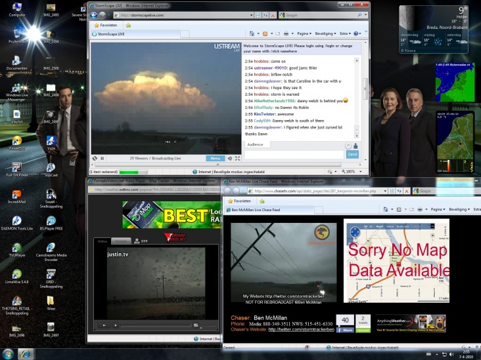The image size is (481, 360).
Task: Expand address history in Ben McMillan window
Action: [x=385, y=191]
